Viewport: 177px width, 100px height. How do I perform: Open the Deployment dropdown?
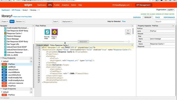coord(67,21)
